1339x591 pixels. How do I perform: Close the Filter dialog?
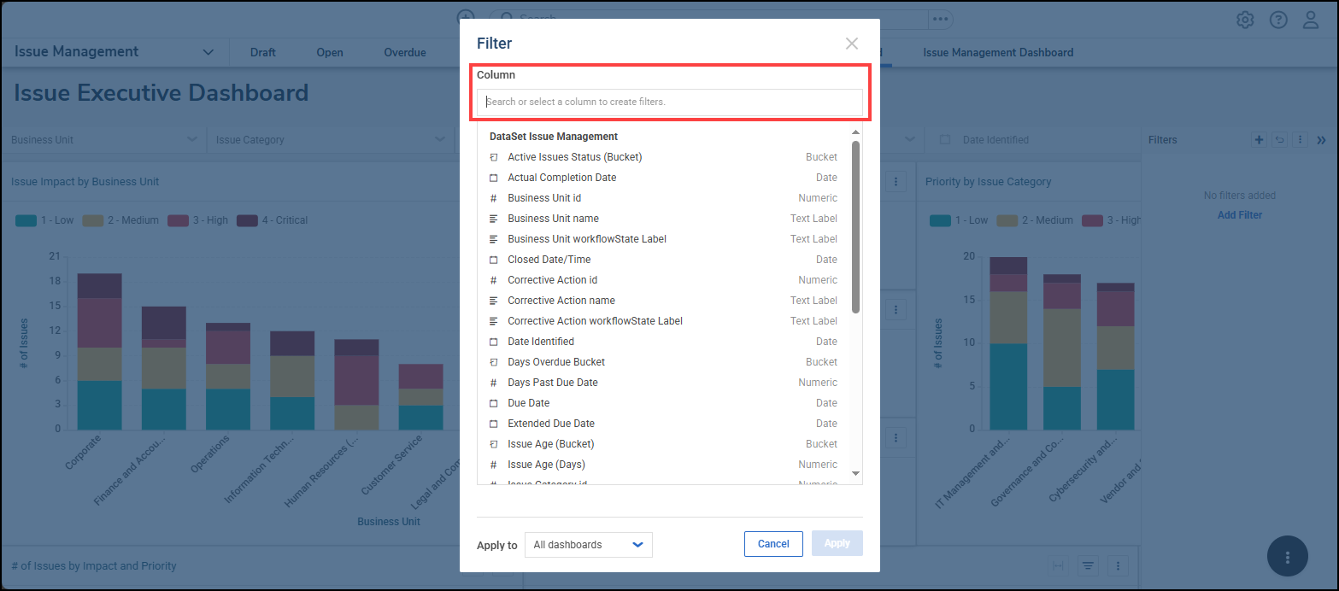tap(851, 44)
